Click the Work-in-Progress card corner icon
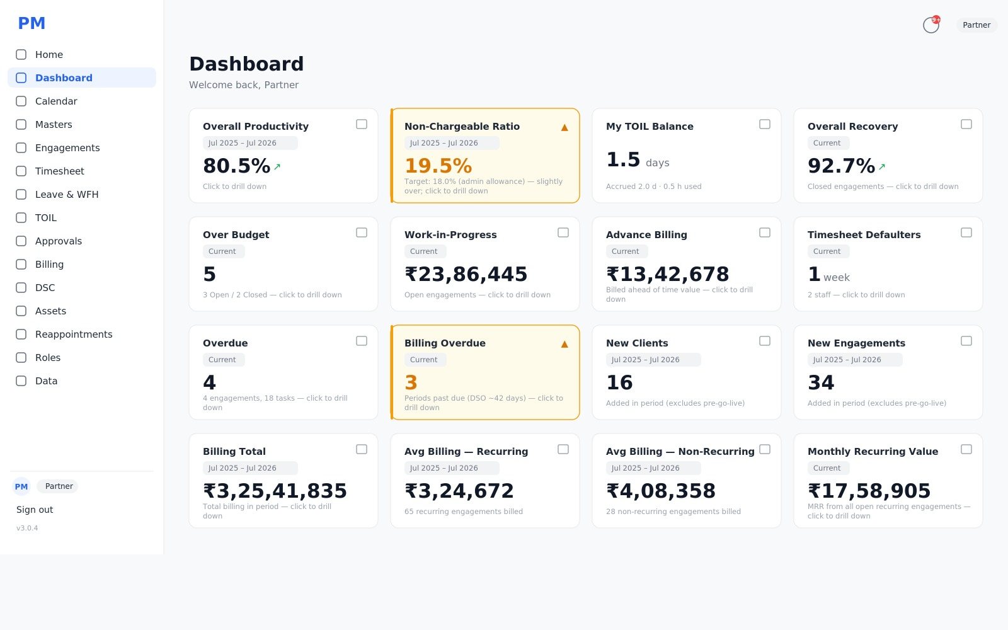This screenshot has height=630, width=1008. click(563, 232)
